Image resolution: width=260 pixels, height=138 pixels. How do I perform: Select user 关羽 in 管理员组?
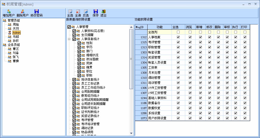click(x=16, y=29)
